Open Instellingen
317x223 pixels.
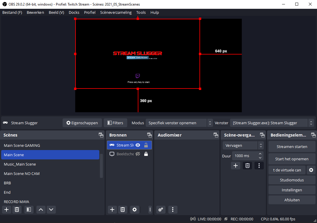292,190
